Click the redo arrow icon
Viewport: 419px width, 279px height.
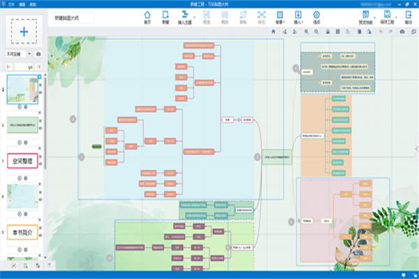tap(390, 31)
